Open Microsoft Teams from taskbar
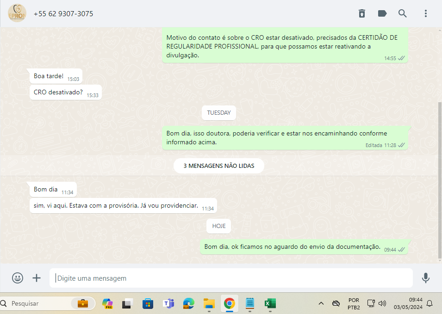This screenshot has height=314, width=442. pos(168,303)
